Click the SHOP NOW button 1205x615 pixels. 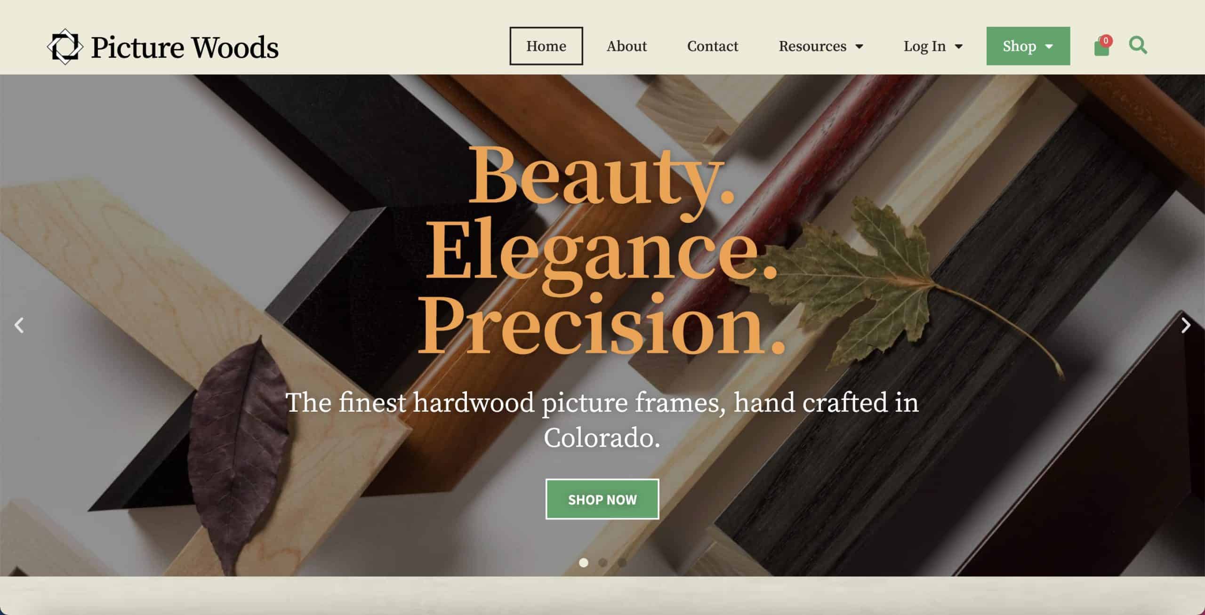[602, 499]
